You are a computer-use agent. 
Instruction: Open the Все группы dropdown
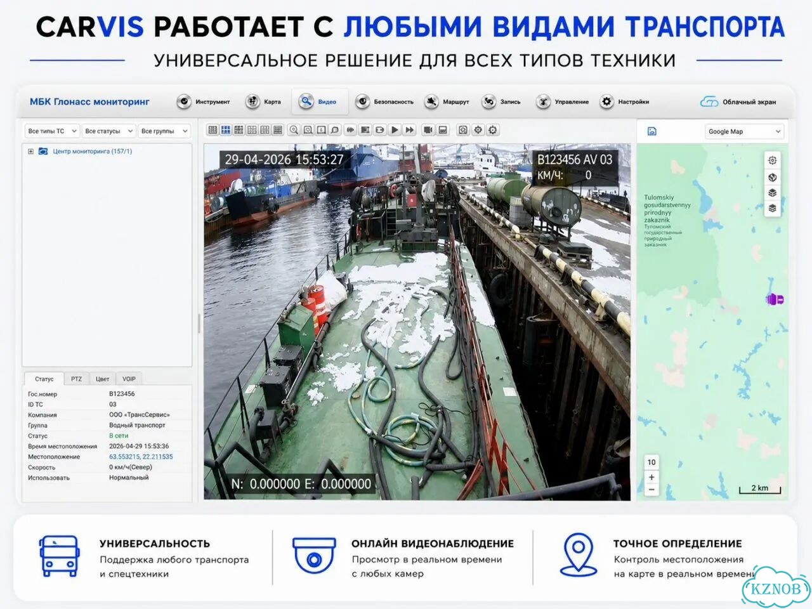(164, 131)
